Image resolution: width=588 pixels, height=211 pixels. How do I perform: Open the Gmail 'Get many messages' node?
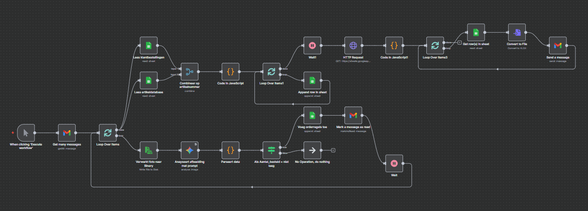(x=67, y=133)
